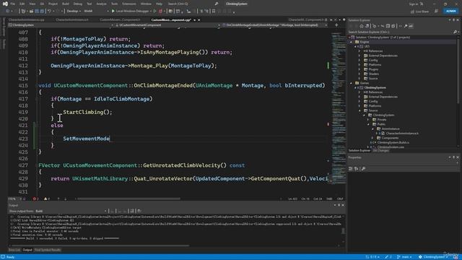Click the warnings yellow triangle icon below editor
This screenshot has width=462, height=260.
(46, 199)
